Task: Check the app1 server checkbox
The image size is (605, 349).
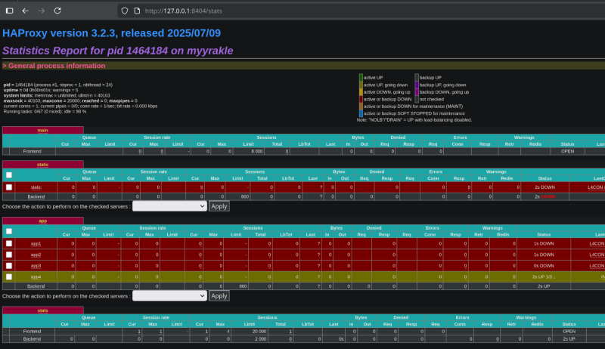Action: pyautogui.click(x=9, y=244)
